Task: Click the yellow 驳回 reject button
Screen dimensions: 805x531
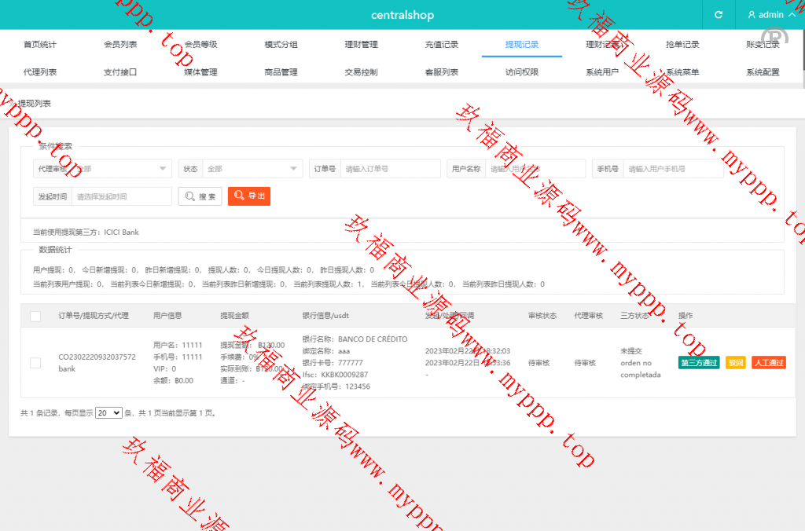Action: [x=735, y=363]
